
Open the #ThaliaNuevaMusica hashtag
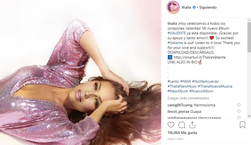coord(215,86)
